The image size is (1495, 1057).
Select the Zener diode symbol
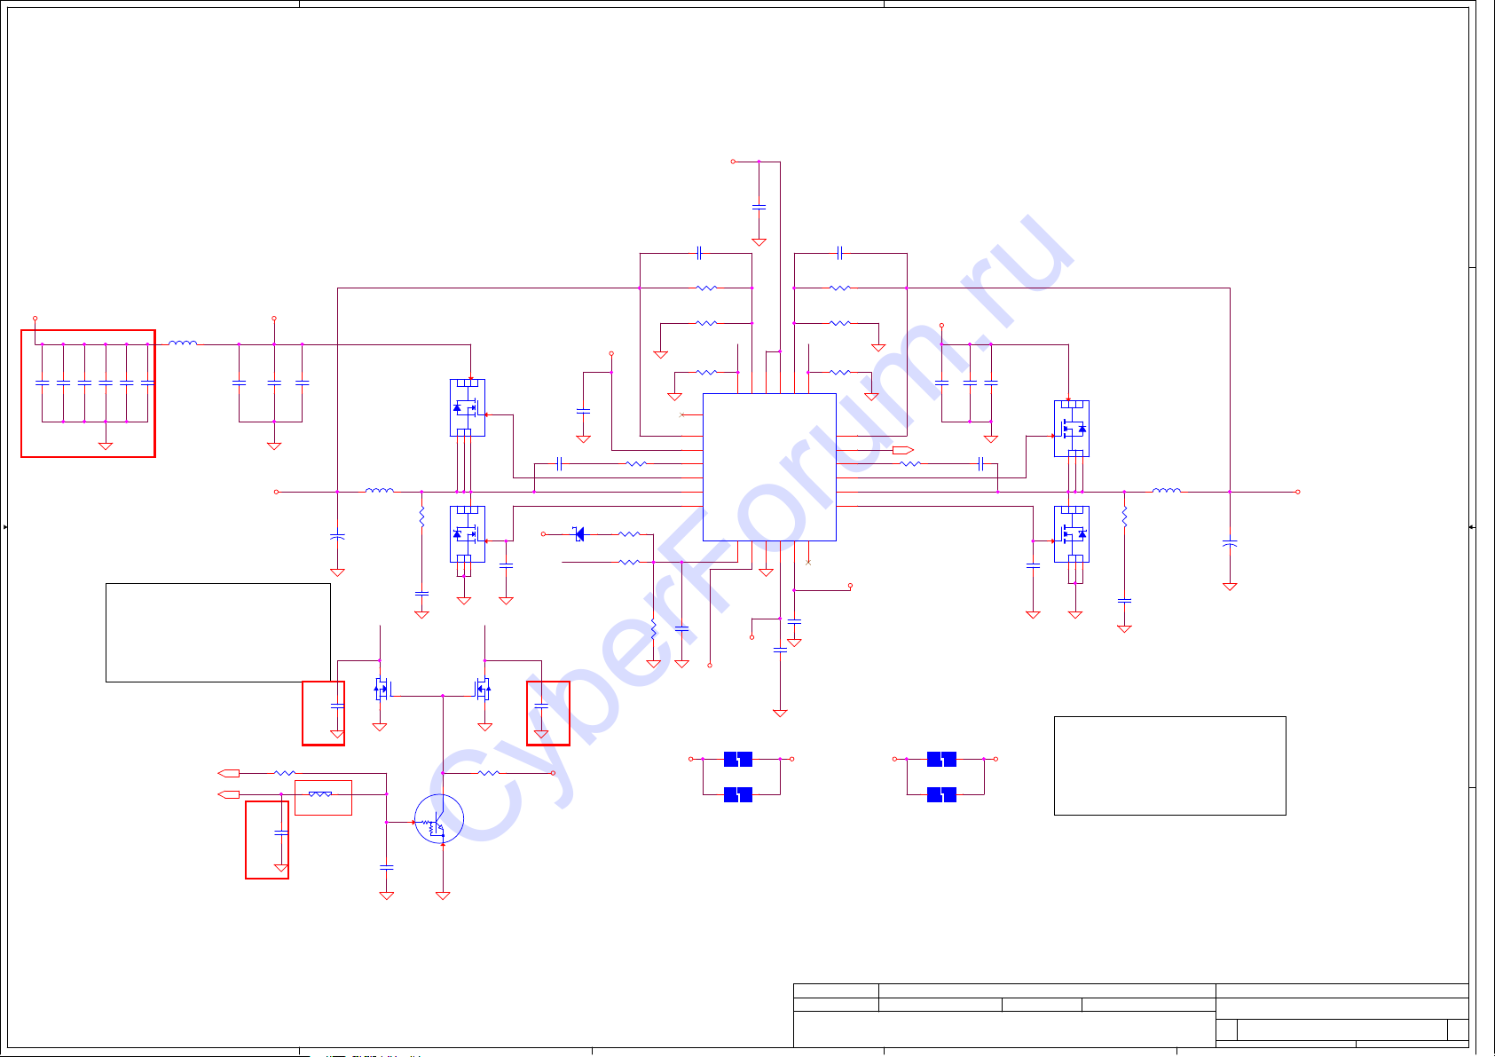click(x=578, y=533)
